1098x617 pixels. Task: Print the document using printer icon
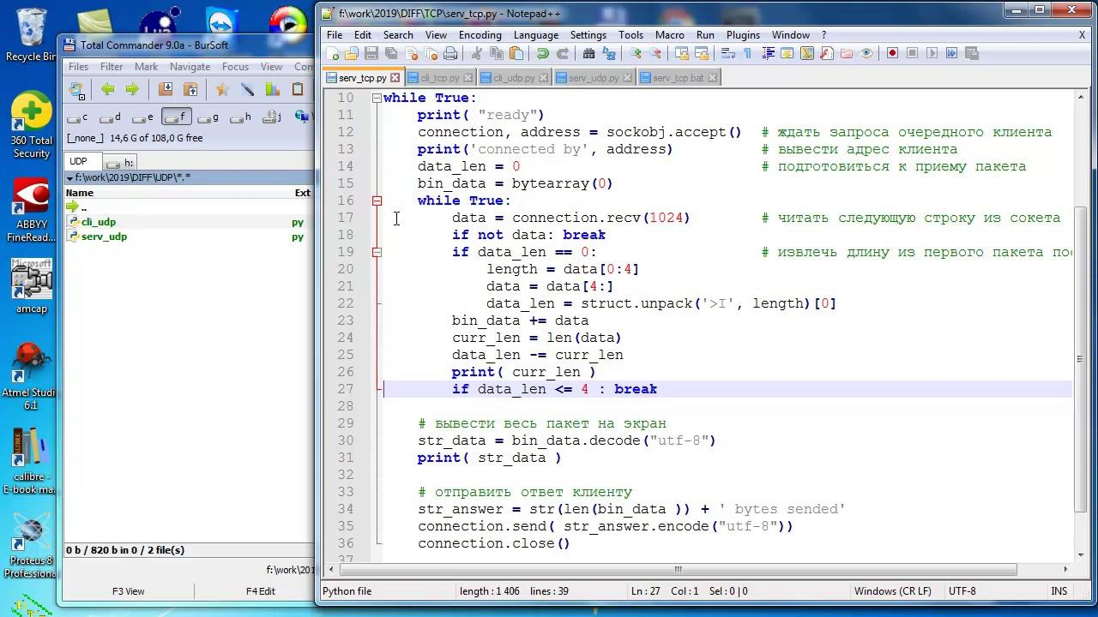point(449,53)
